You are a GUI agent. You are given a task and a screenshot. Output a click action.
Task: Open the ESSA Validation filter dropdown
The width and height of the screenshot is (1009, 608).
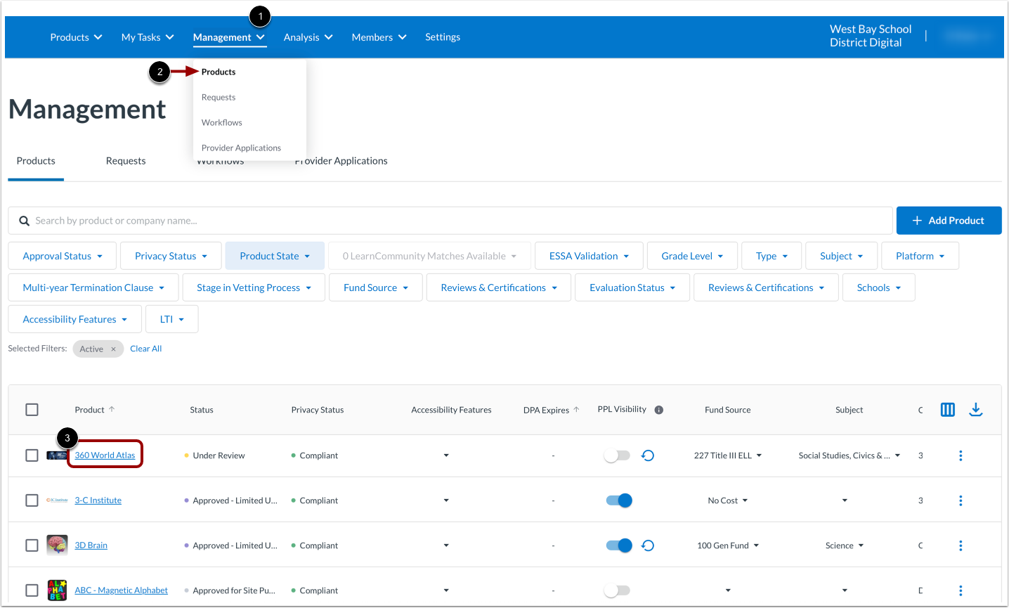[x=589, y=256]
